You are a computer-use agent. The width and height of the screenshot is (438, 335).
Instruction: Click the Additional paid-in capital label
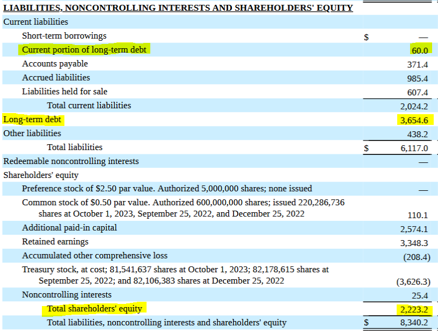pos(69,228)
